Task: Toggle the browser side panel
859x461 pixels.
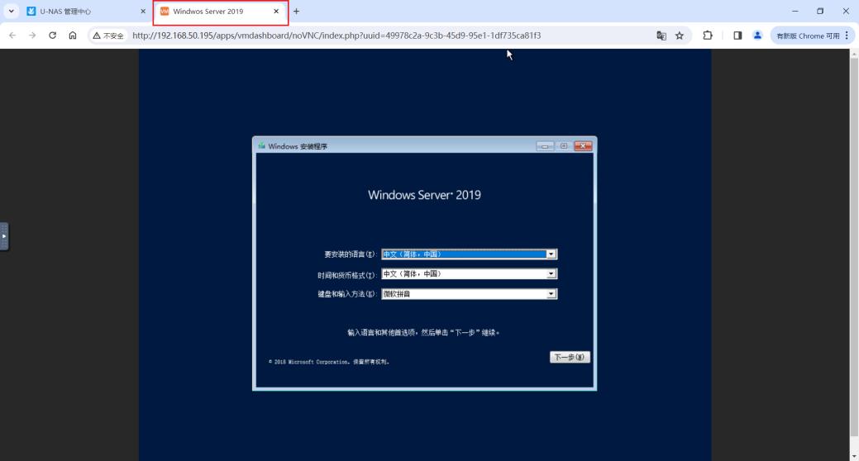Action: tap(737, 36)
